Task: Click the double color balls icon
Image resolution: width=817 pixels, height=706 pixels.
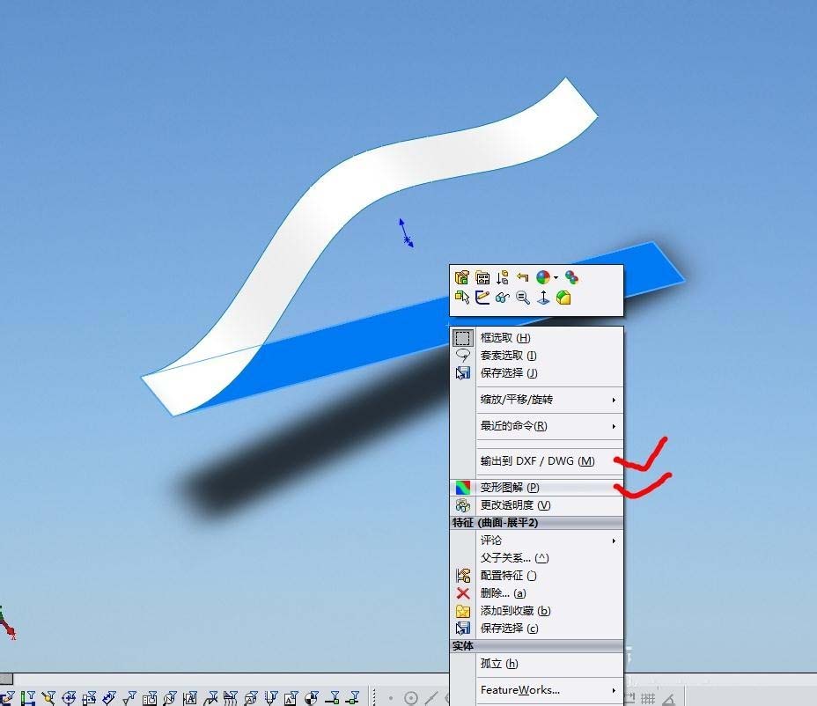Action: (x=571, y=277)
